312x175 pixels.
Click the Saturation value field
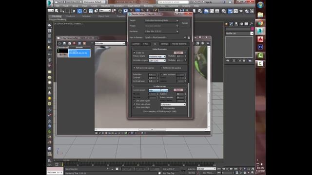pyautogui.click(x=153, y=74)
